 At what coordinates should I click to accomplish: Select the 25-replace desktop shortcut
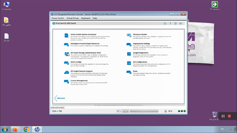tap(214, 6)
